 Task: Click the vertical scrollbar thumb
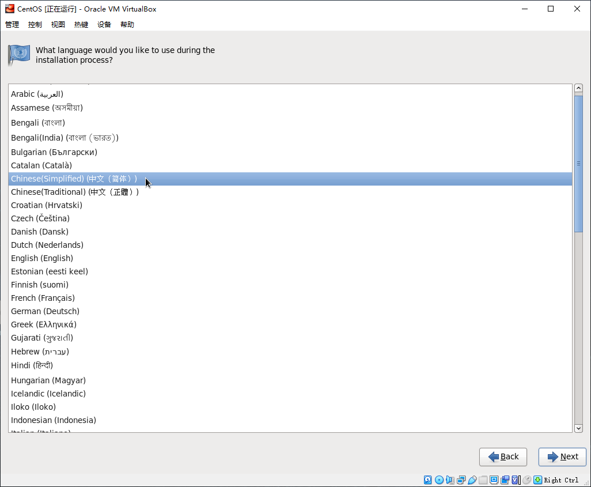coord(578,164)
